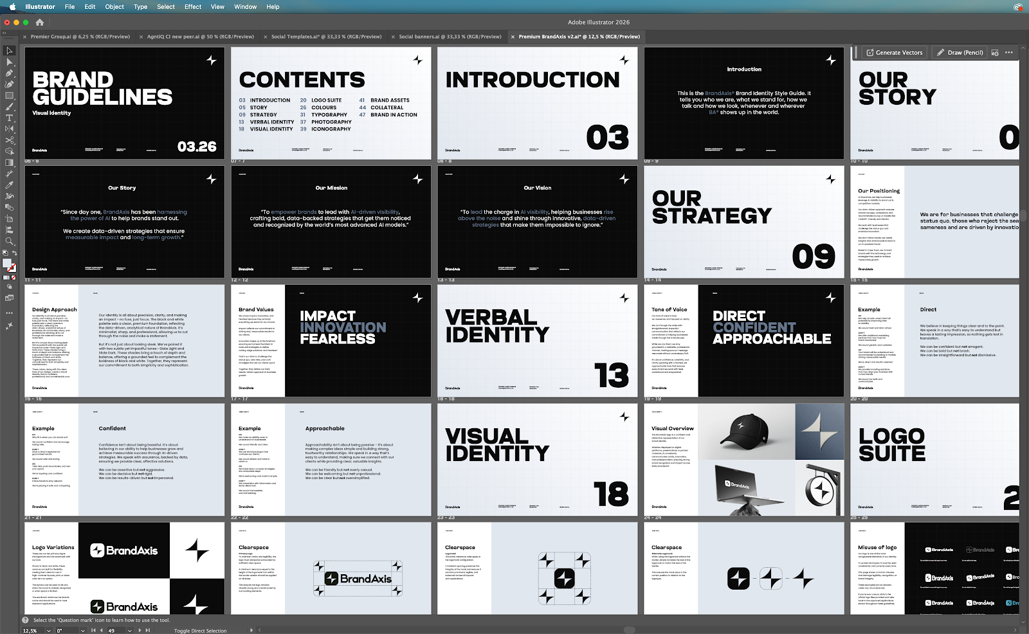1029x634 pixels.
Task: Select the Reflect tool
Action: click(10, 129)
